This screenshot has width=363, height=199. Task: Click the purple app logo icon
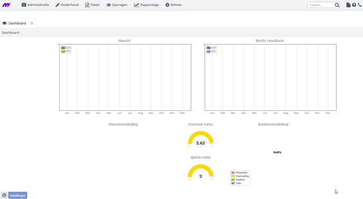[6, 5]
